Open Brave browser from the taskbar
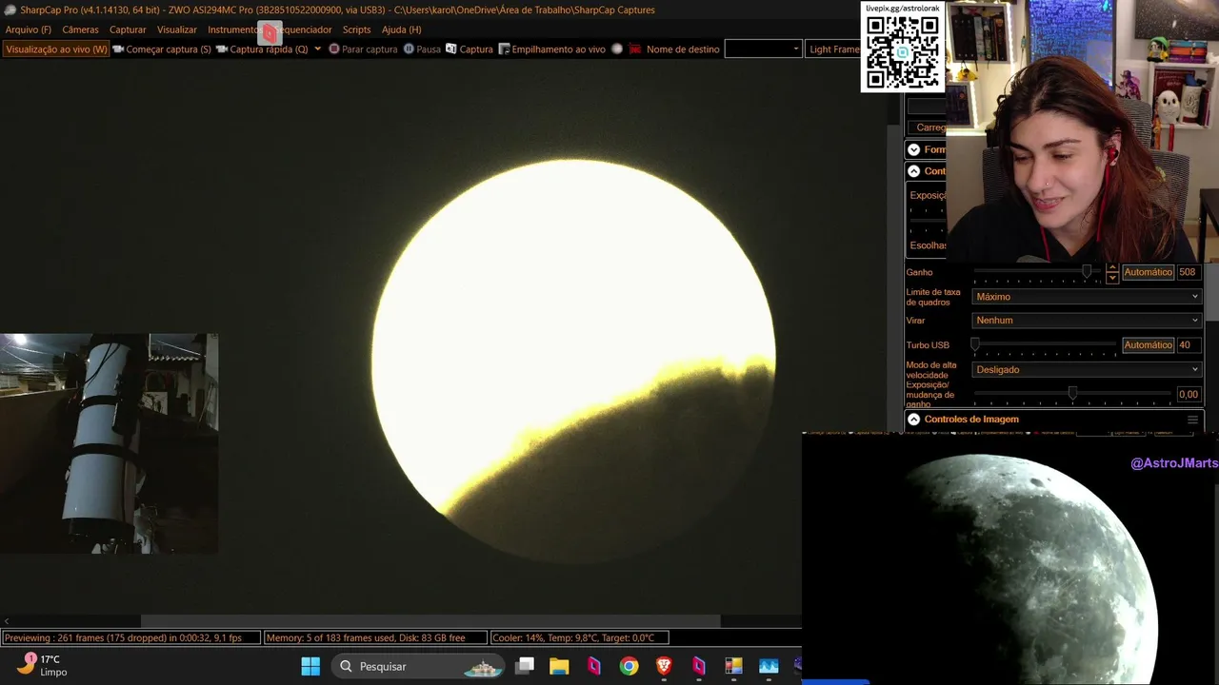1219x685 pixels. (664, 666)
